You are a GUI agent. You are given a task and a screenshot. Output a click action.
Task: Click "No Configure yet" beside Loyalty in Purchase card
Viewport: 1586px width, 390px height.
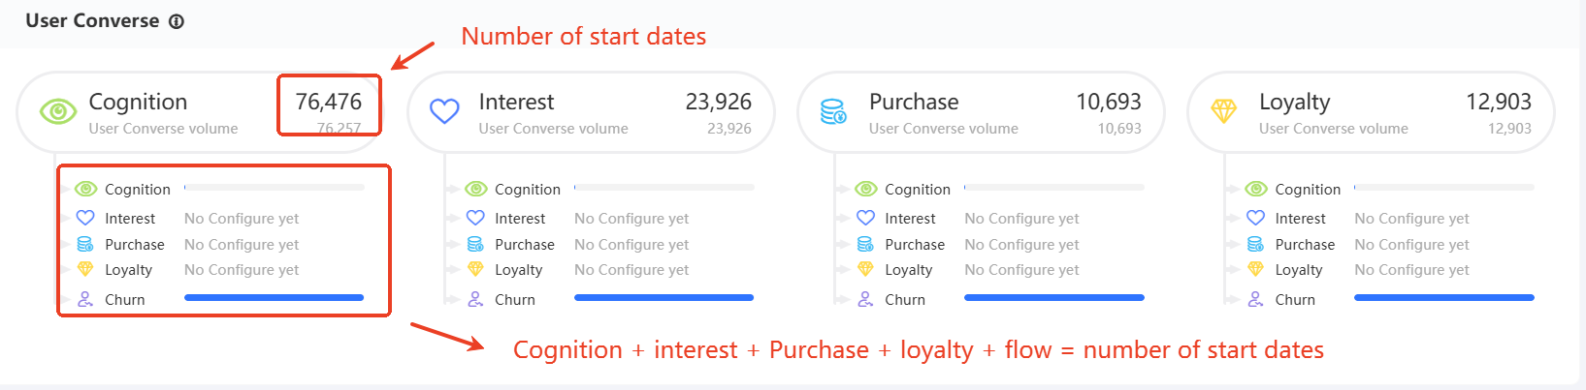tap(1021, 270)
